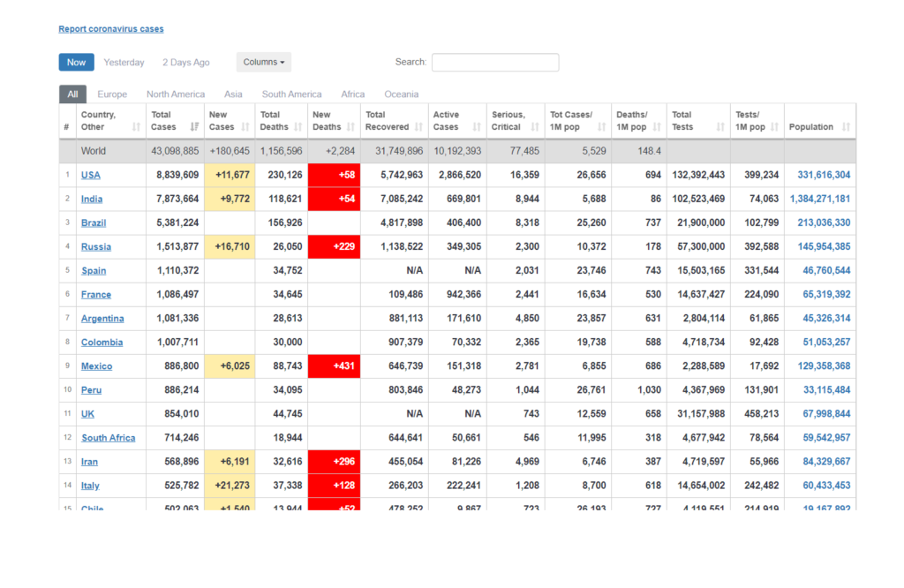
Task: Click World new cases +180,645 cell
Action: [x=230, y=151]
